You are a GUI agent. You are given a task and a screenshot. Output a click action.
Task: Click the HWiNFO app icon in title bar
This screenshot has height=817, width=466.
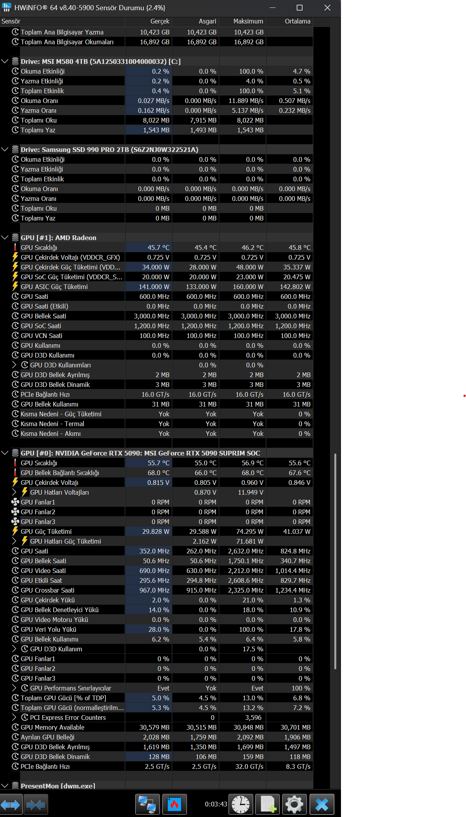coord(7,7)
